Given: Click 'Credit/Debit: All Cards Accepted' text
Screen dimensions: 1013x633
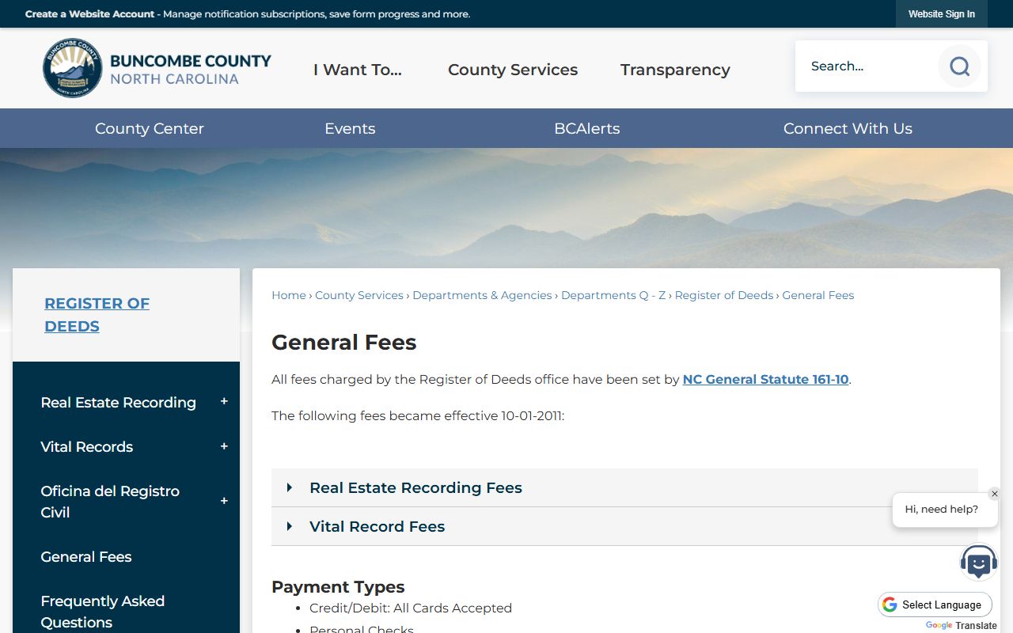Looking at the screenshot, I should [411, 608].
